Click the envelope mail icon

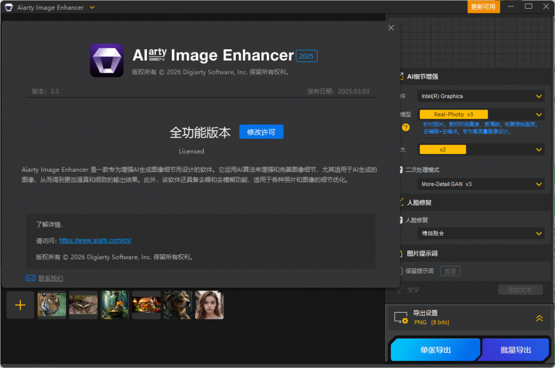coord(30,278)
